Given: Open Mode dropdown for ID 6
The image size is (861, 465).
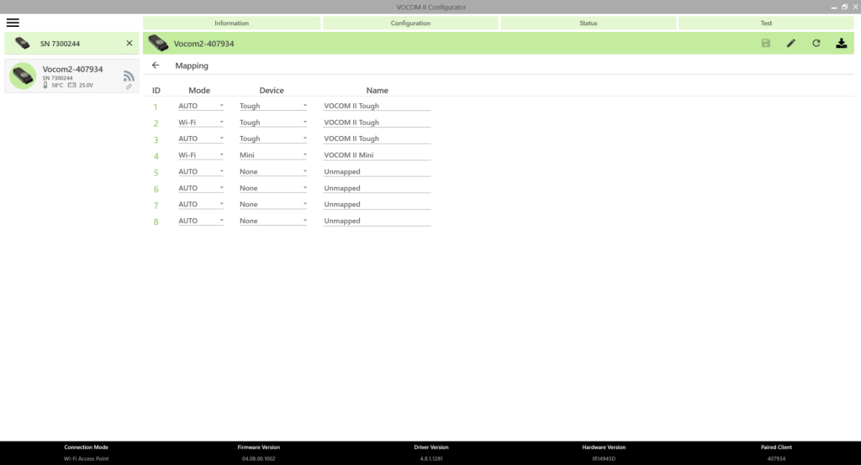Looking at the screenshot, I should (x=200, y=188).
